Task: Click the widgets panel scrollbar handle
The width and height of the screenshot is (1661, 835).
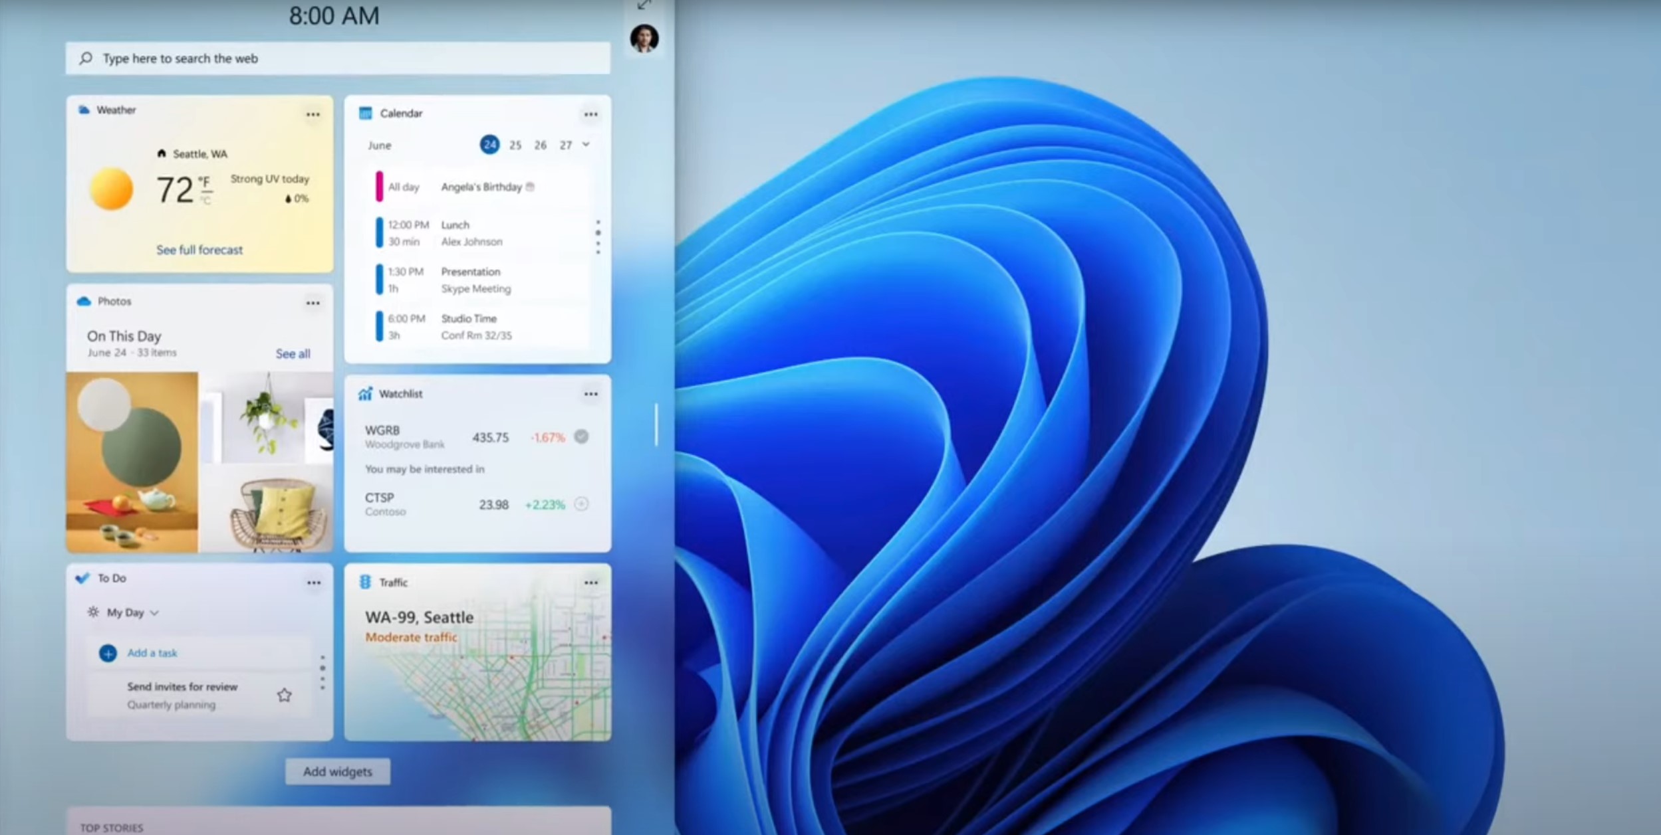Action: (656, 424)
